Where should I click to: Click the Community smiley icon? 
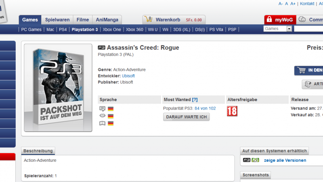[302, 19]
